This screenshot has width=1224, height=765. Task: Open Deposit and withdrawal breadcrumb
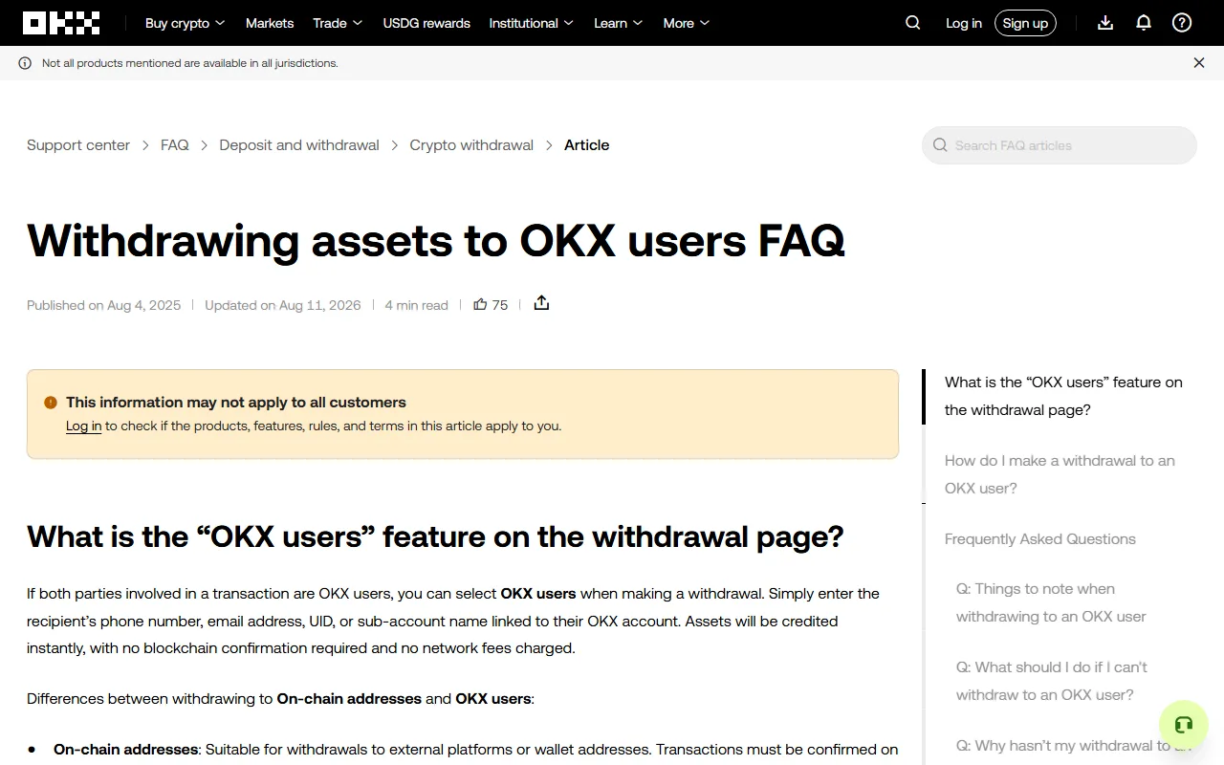299,145
